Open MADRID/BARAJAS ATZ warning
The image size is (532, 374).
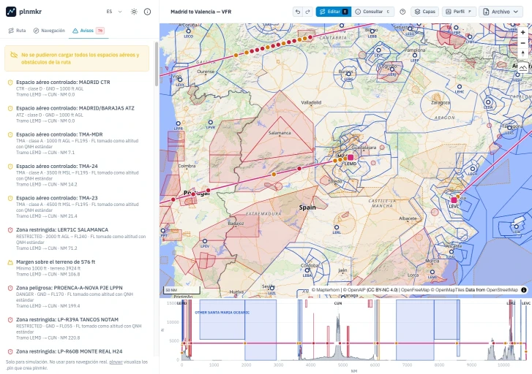pyautogui.click(x=78, y=114)
